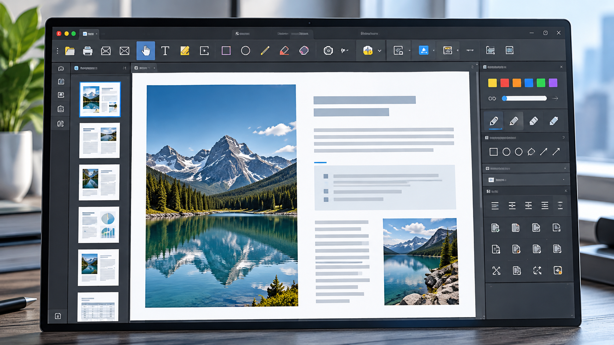The image size is (614, 345).
Task: Click the dashed-corner expand icon in tools grid
Action: (537, 270)
